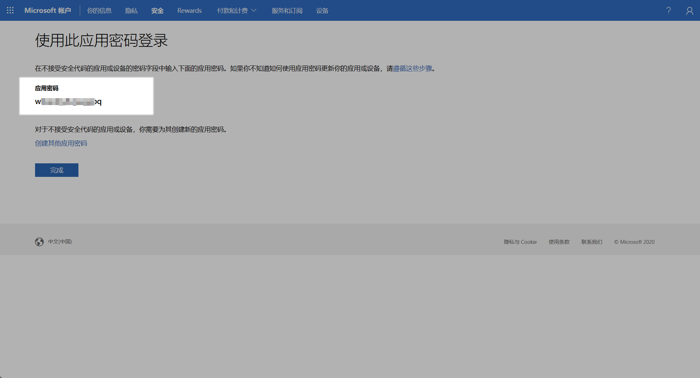Open the Microsoft app launcher grid icon
Viewport: 700px width, 378px height.
point(10,10)
